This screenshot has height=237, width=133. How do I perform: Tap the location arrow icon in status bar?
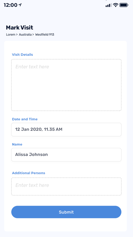coord(20,5)
